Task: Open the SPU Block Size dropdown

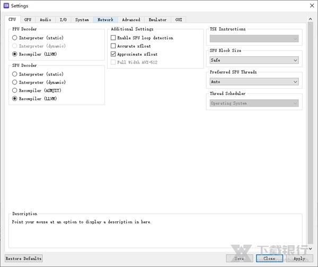Action: [254, 60]
